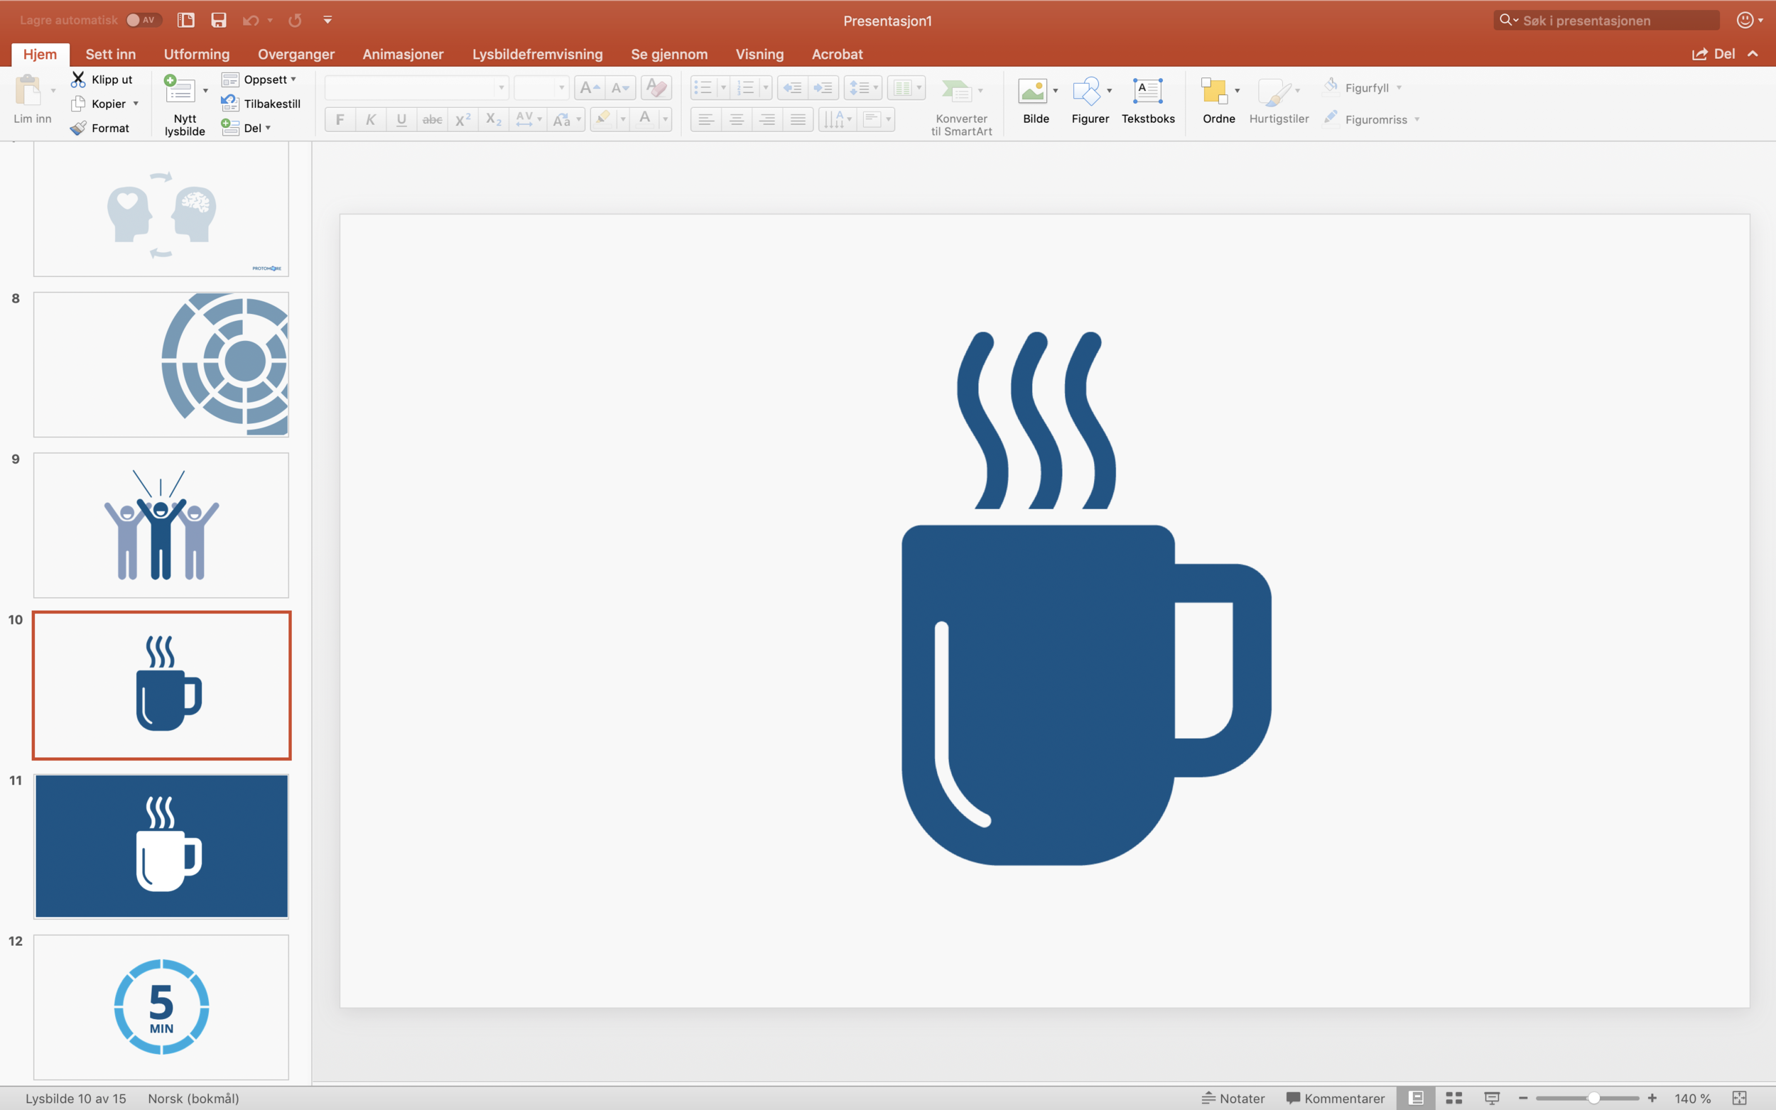
Task: Select the Se gjennom tab
Action: 669,54
